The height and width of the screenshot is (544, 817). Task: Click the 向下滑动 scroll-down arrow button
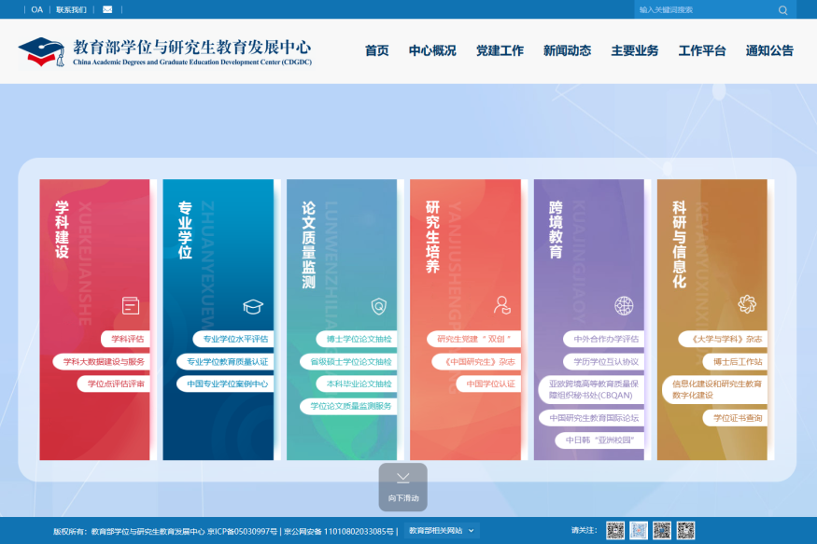[x=402, y=487]
